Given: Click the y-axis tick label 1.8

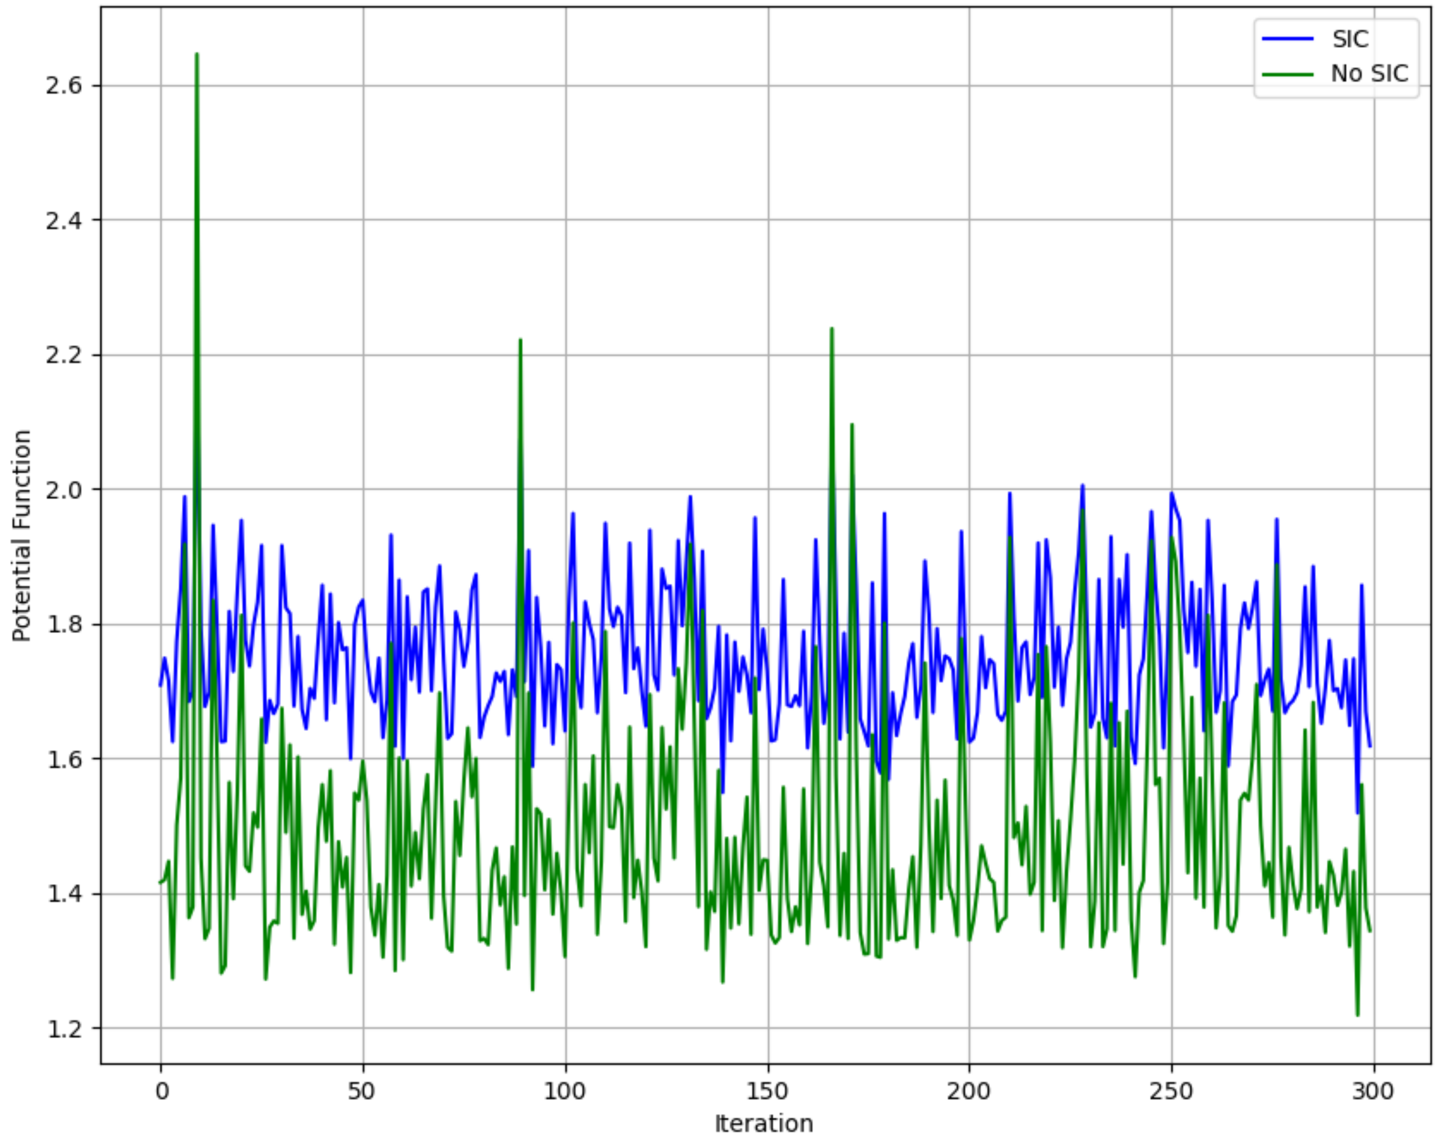Looking at the screenshot, I should click(64, 624).
